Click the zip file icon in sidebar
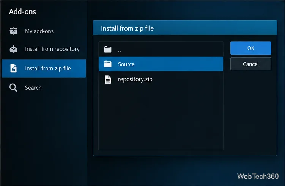Screen dimensions: 285x186 pos(13,69)
